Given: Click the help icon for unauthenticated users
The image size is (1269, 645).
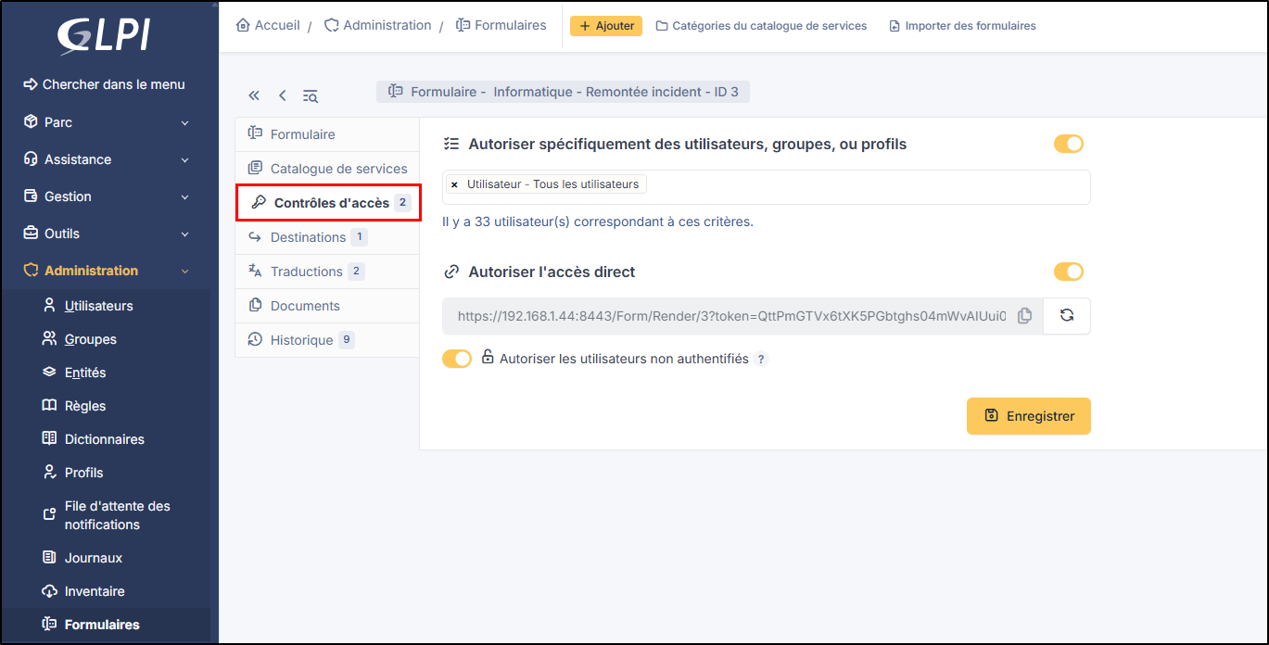Looking at the screenshot, I should click(x=761, y=359).
